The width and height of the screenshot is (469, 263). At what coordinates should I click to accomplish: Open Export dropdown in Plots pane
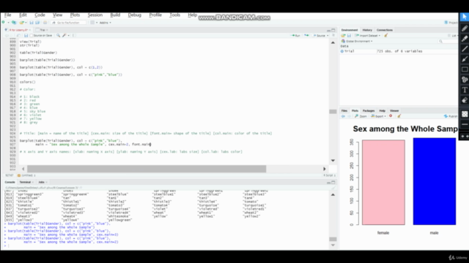point(378,116)
